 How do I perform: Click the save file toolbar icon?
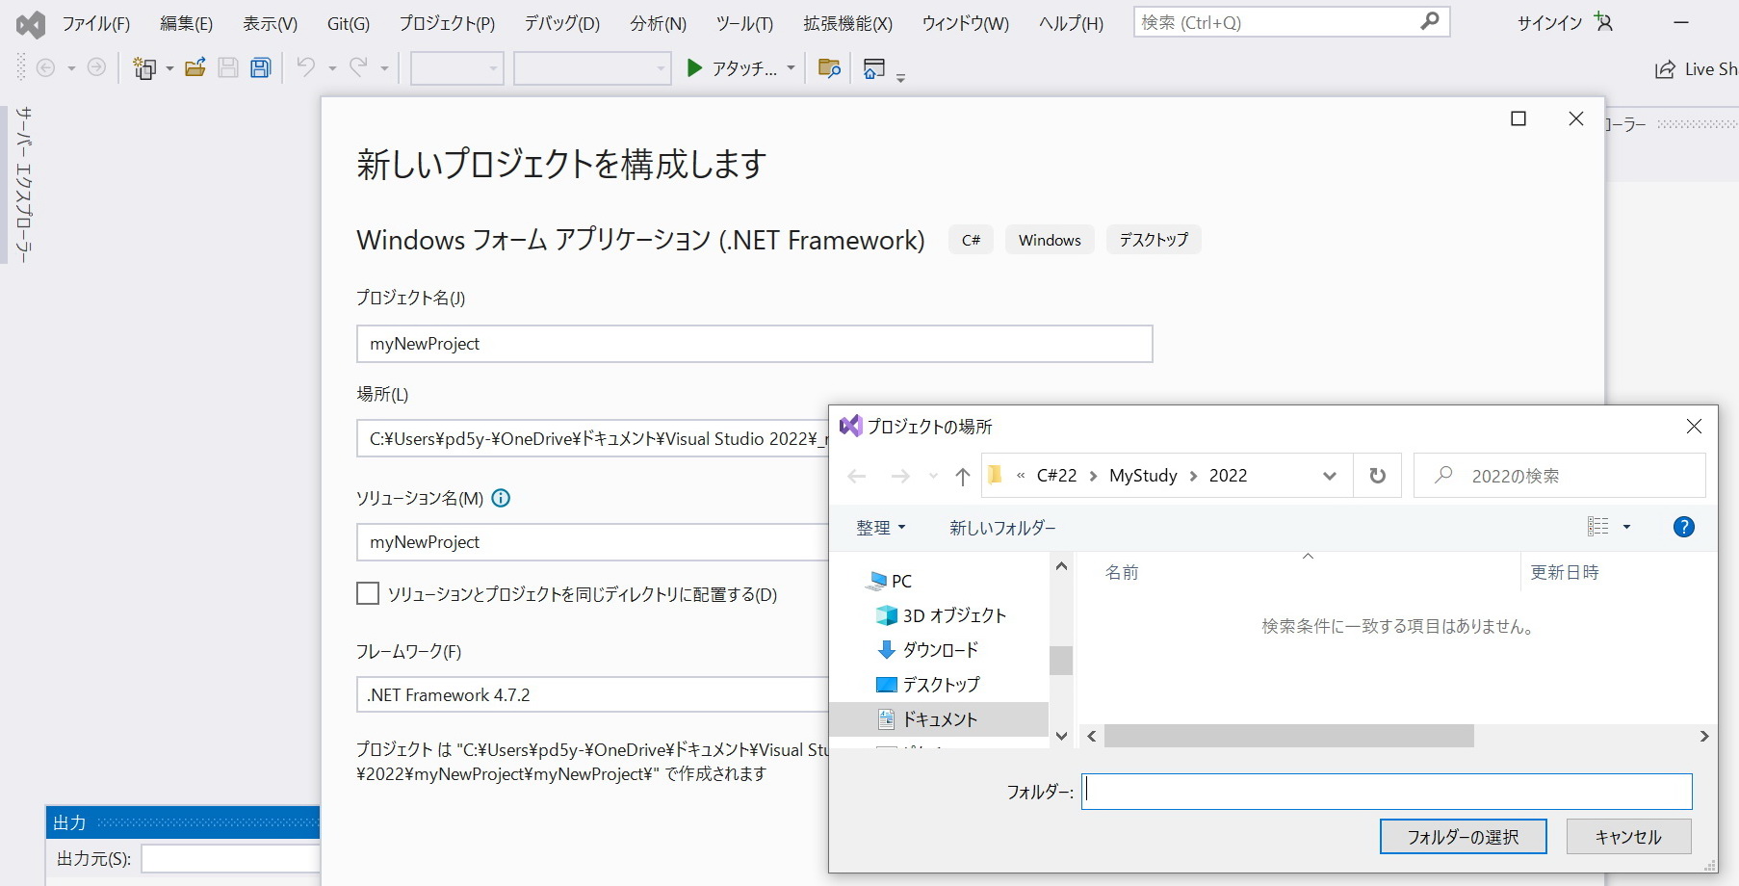pyautogui.click(x=228, y=67)
